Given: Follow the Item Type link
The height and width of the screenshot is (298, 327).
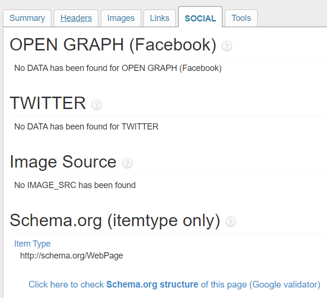Looking at the screenshot, I should pos(32,244).
